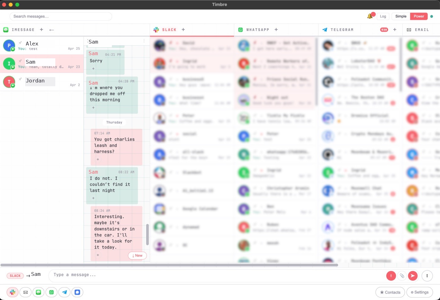
Task: Toggle the Signal channel filter at bottom
Action: (x=77, y=292)
